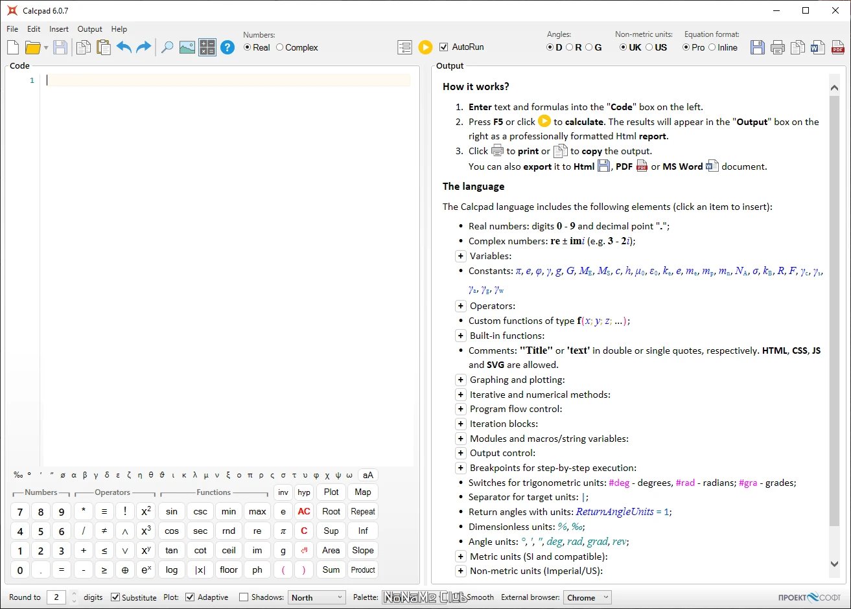
Task: Enable the Shadows checkbox
Action: pos(244,597)
